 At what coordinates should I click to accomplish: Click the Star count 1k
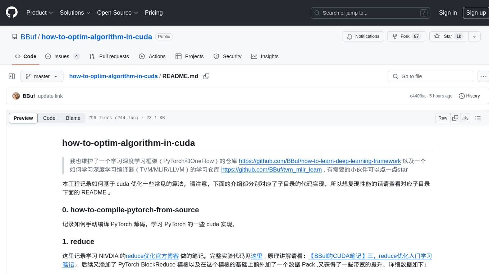click(x=459, y=37)
